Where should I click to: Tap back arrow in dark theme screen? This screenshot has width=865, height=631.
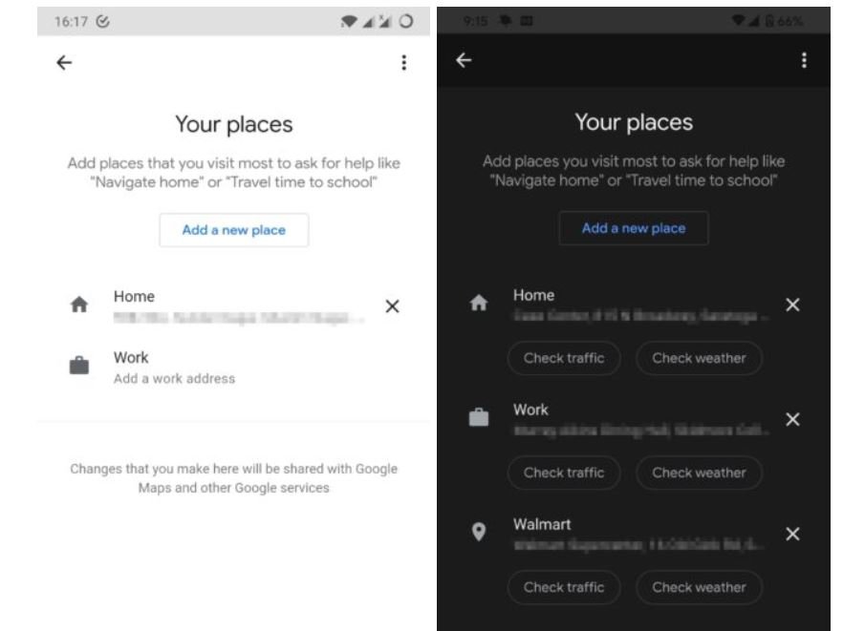(464, 61)
